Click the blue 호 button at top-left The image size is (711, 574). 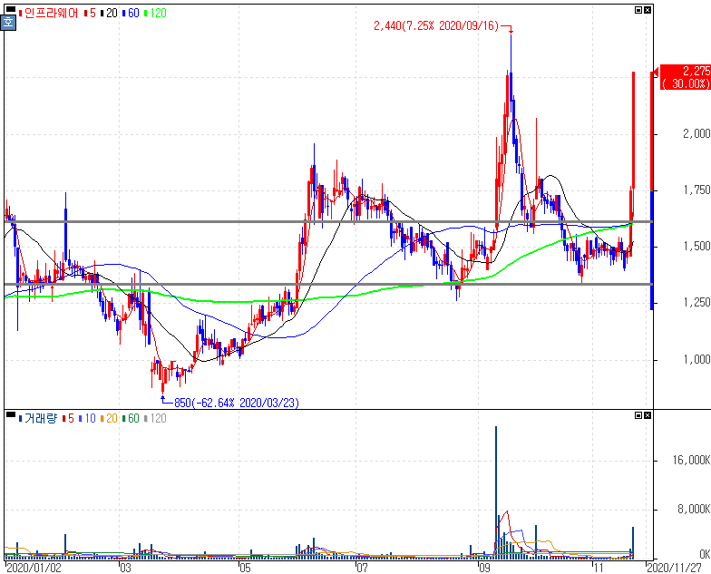9,23
